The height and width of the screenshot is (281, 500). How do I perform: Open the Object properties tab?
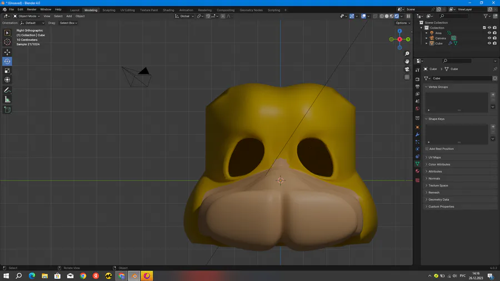(417, 127)
